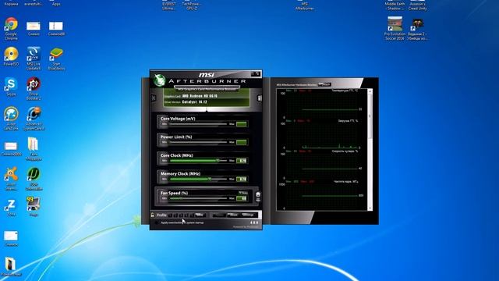Click the hardware monitor scrollbar thumb
This screenshot has height=281, width=499.
click(370, 116)
